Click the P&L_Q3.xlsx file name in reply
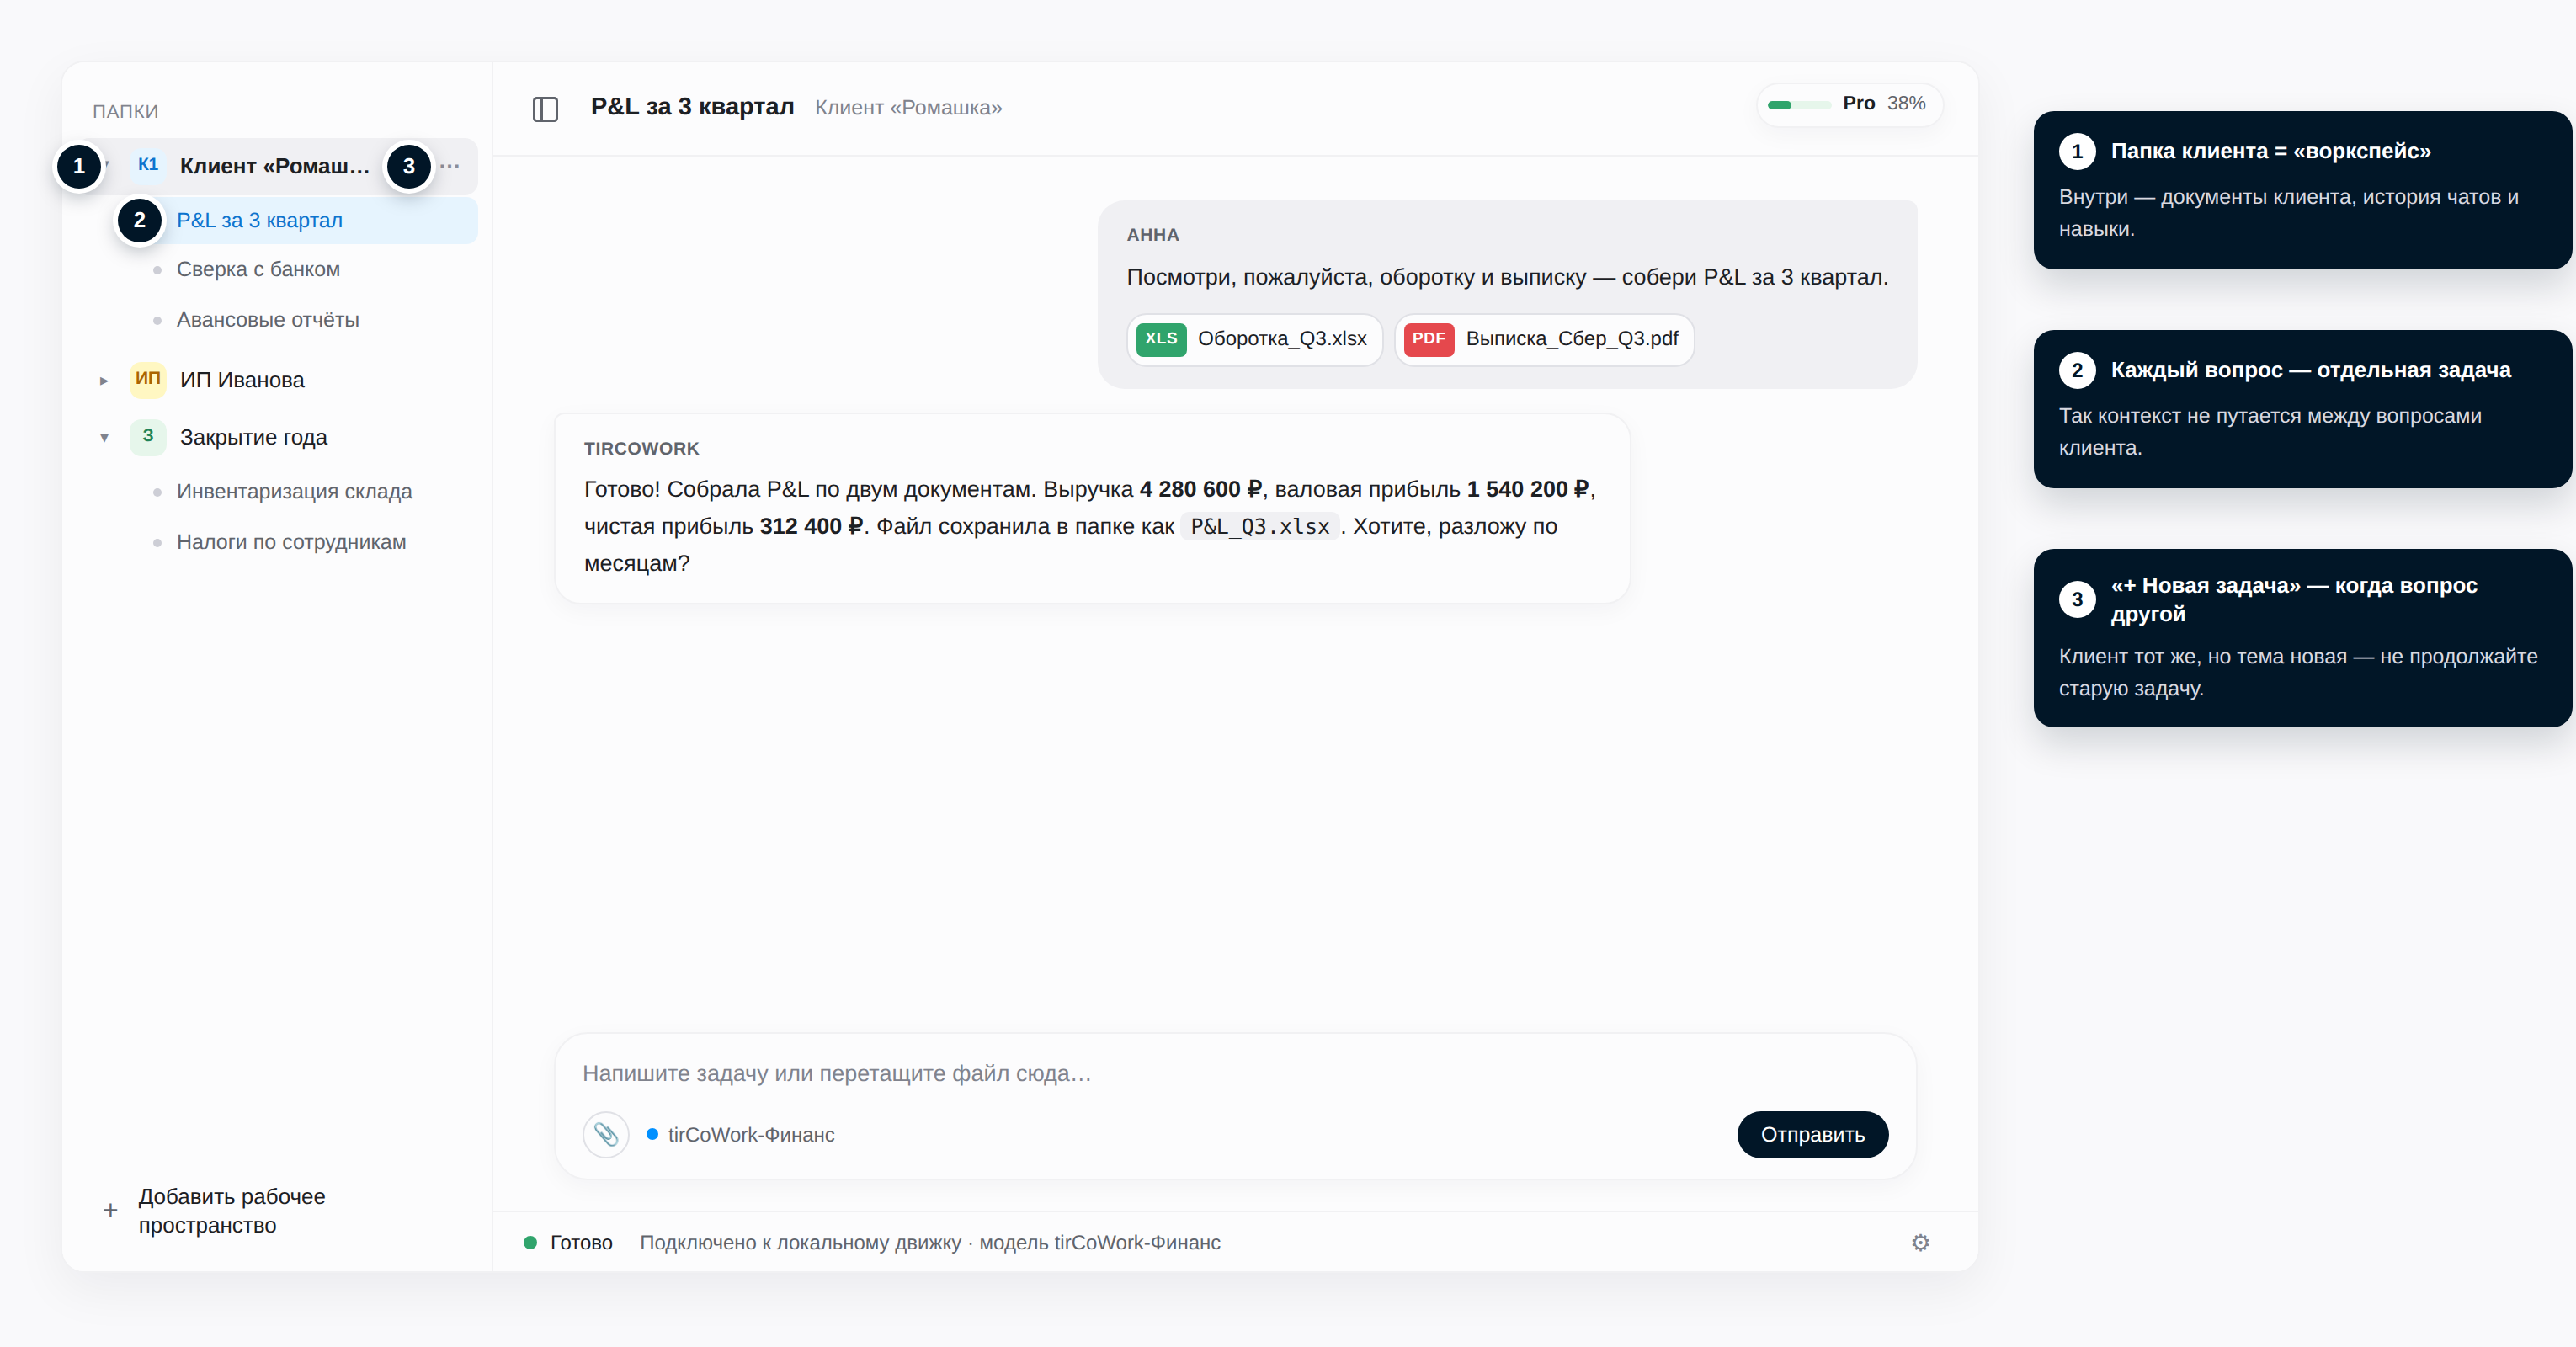The image size is (2576, 1347). (x=1260, y=527)
